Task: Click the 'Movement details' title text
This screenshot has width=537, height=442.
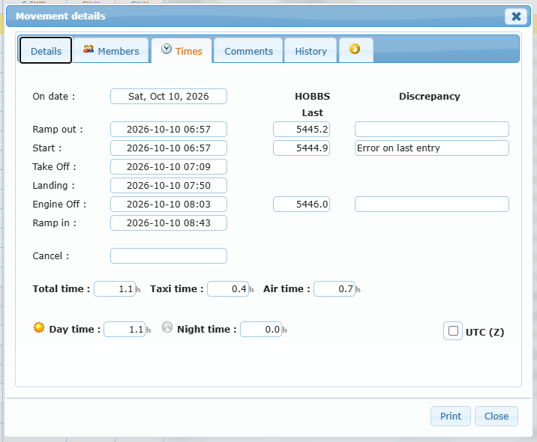Action: tap(61, 16)
